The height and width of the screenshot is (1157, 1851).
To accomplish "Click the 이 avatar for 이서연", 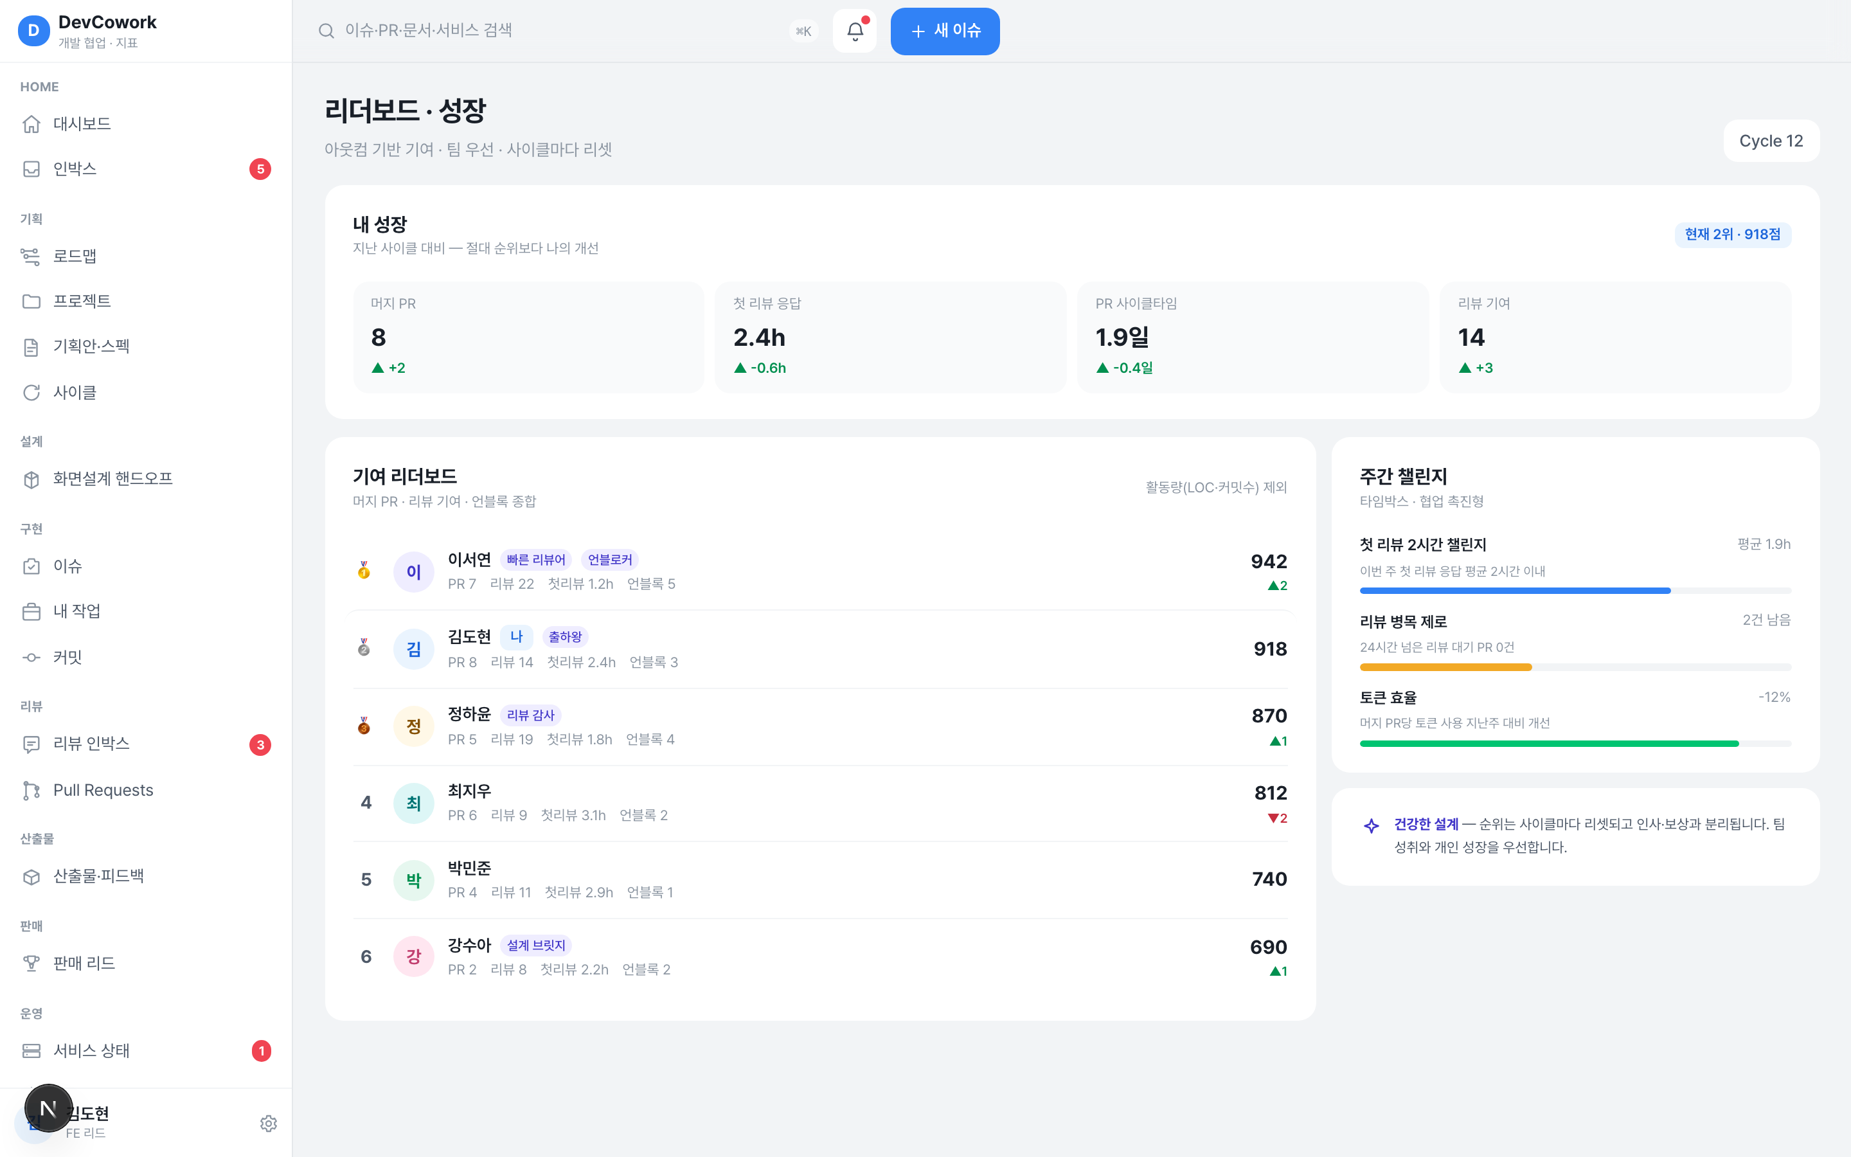I will tap(414, 571).
